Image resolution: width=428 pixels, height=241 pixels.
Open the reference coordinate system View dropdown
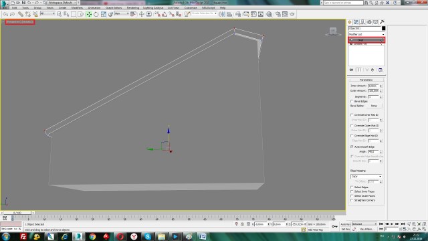[x=122, y=13]
